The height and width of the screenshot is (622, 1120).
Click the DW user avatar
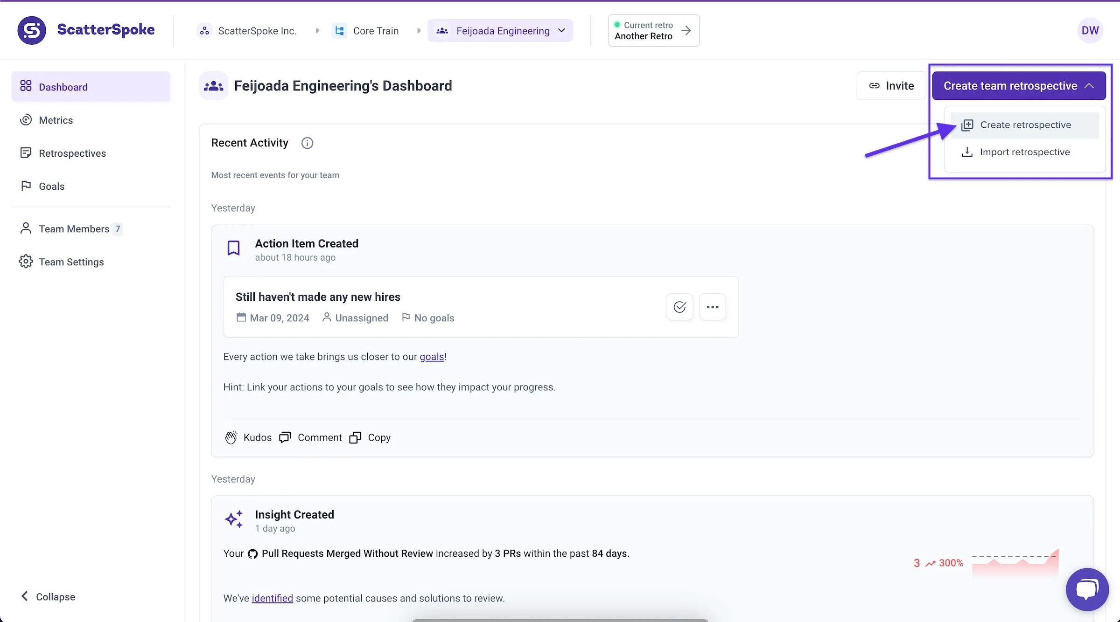pyautogui.click(x=1090, y=30)
